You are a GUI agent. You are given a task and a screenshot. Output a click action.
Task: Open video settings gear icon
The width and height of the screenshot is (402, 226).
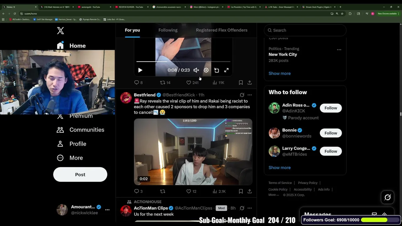[x=206, y=70]
